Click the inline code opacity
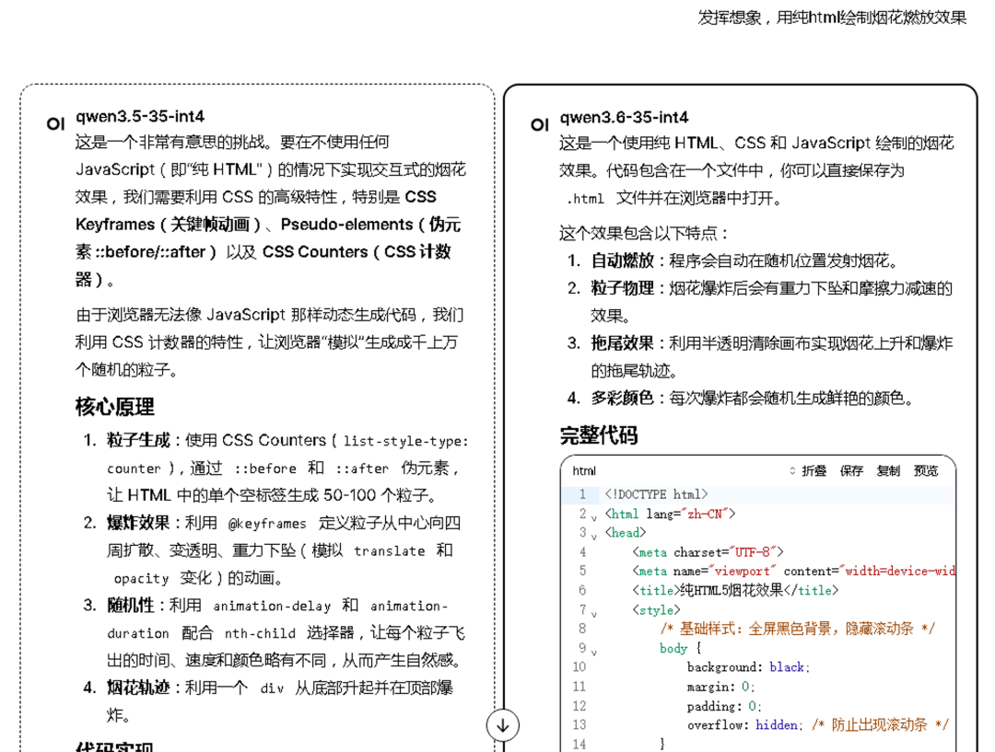The height and width of the screenshot is (752, 995). click(x=141, y=579)
